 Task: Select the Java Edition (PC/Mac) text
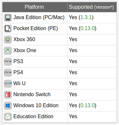pos(39,17)
